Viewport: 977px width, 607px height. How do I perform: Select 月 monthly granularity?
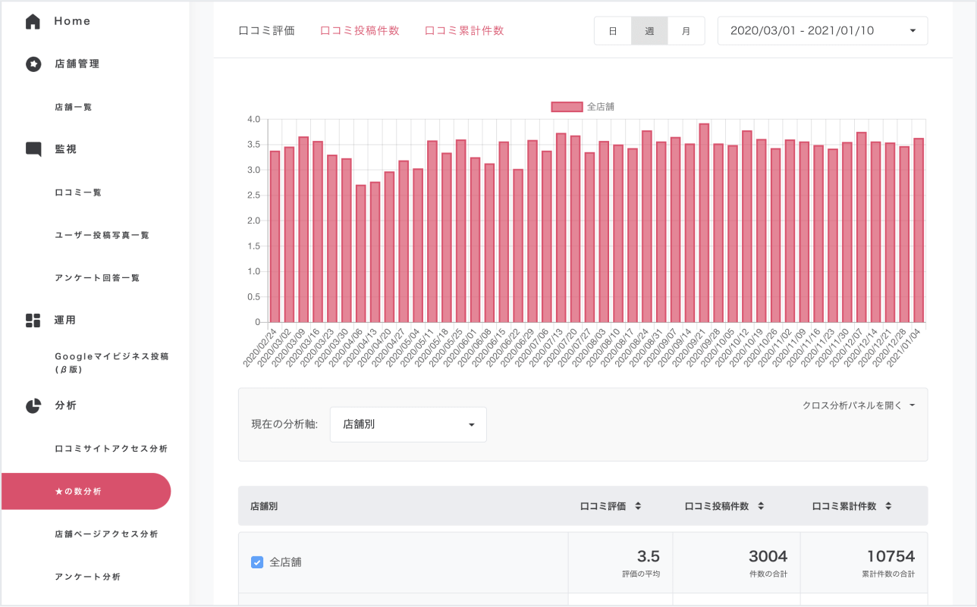click(x=686, y=31)
